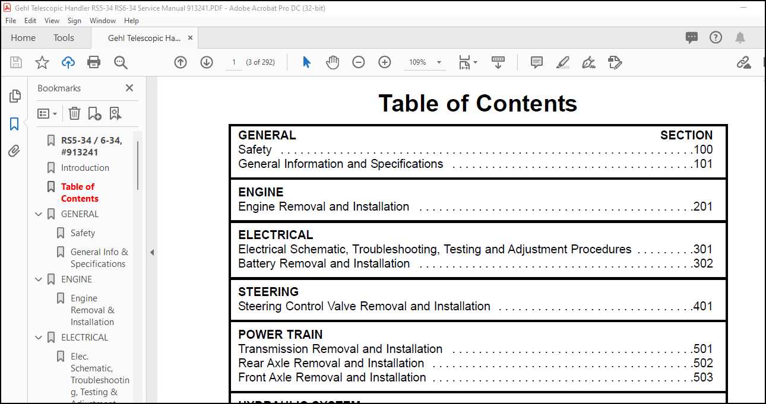Click the edit/stamp tools icon
Screen dimensions: 766x404
click(x=615, y=62)
